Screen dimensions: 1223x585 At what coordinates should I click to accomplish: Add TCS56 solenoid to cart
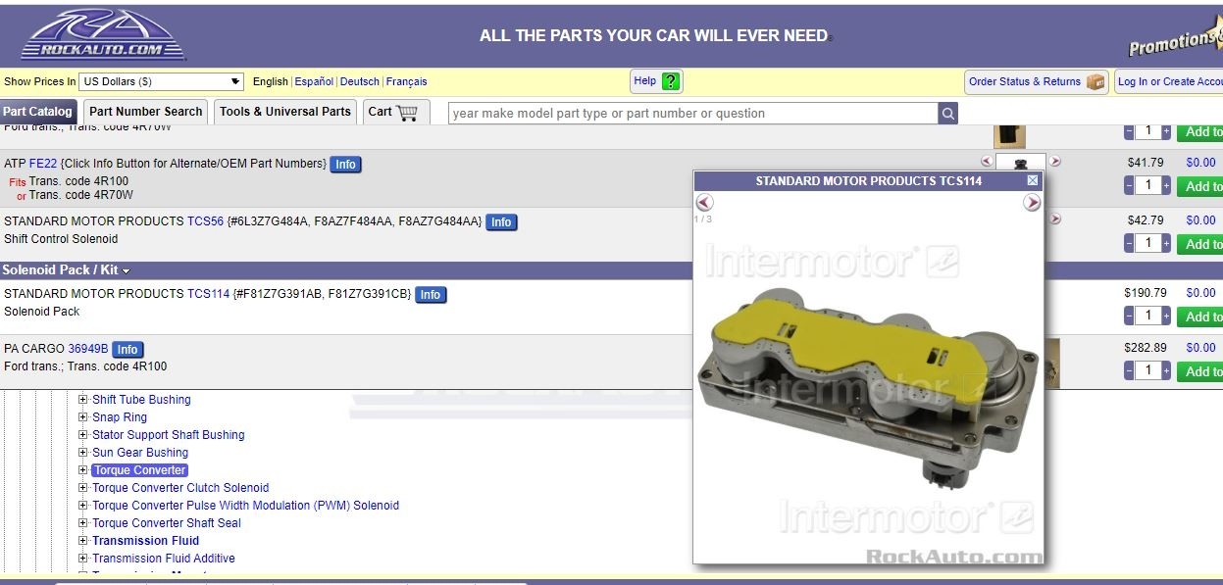[x=1200, y=243]
